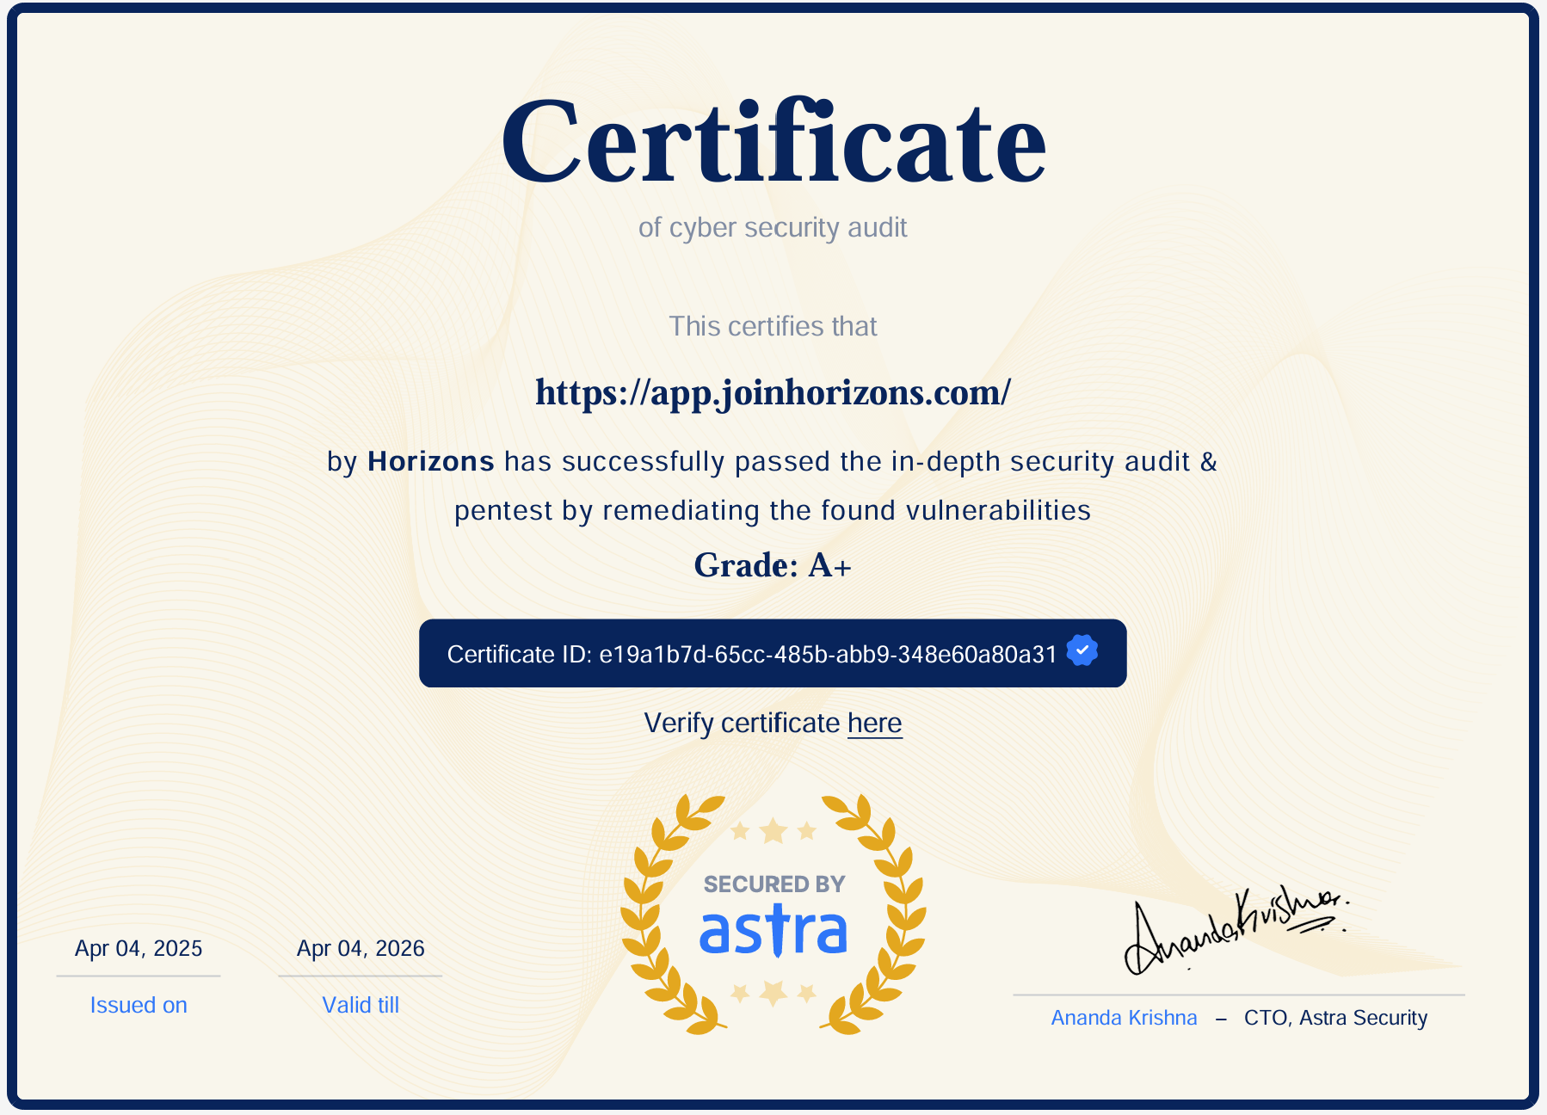Image resolution: width=1547 pixels, height=1115 pixels.
Task: Click the large Certificate heading
Action: (x=773, y=144)
